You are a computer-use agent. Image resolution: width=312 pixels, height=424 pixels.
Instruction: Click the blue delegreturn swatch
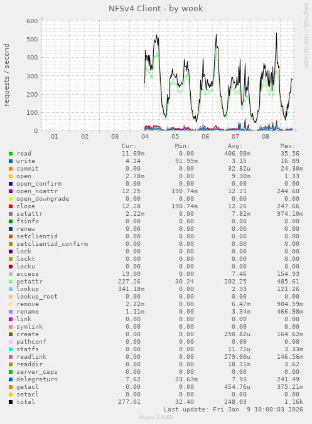tap(11, 379)
